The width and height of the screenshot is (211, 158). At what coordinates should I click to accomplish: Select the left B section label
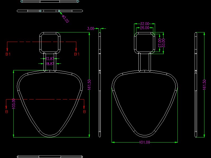7,112
